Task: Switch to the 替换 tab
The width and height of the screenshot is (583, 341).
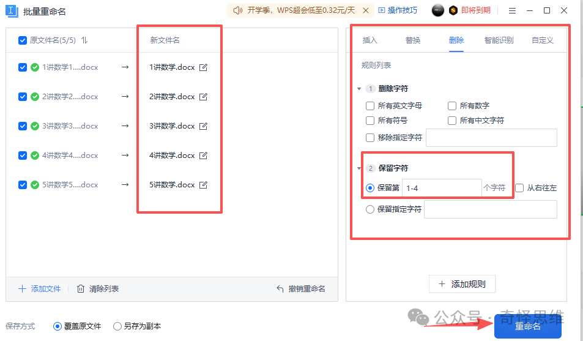Action: tap(413, 40)
